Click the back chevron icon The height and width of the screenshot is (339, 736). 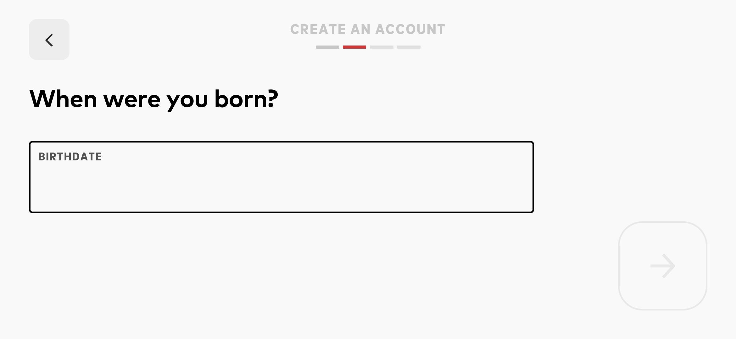49,40
